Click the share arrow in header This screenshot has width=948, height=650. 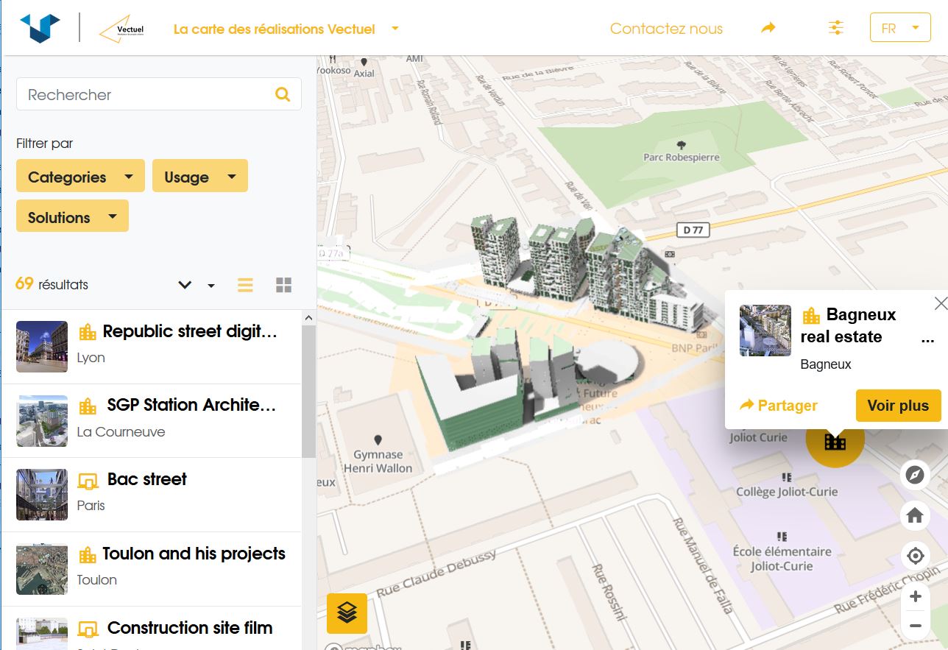tap(768, 28)
